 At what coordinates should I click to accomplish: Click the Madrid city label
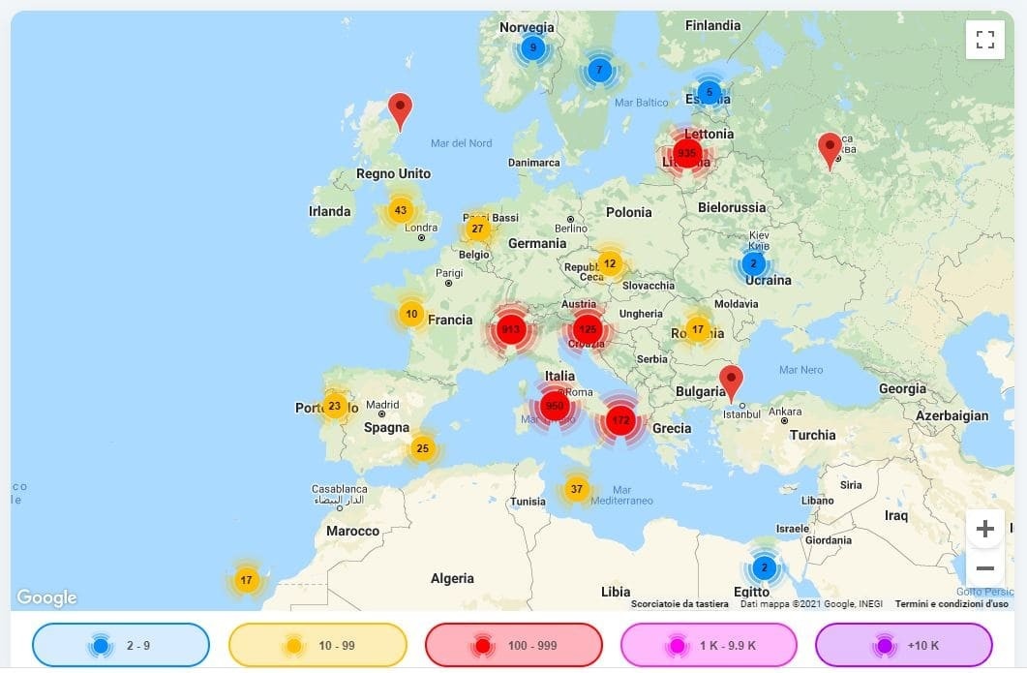(382, 405)
